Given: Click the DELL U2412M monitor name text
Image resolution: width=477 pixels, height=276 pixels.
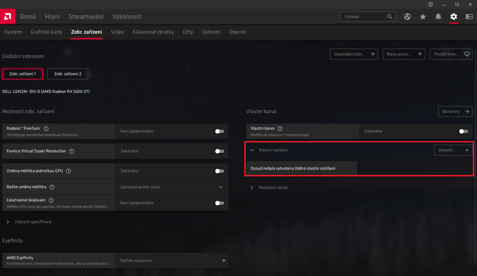Looking at the screenshot, I should point(46,92).
